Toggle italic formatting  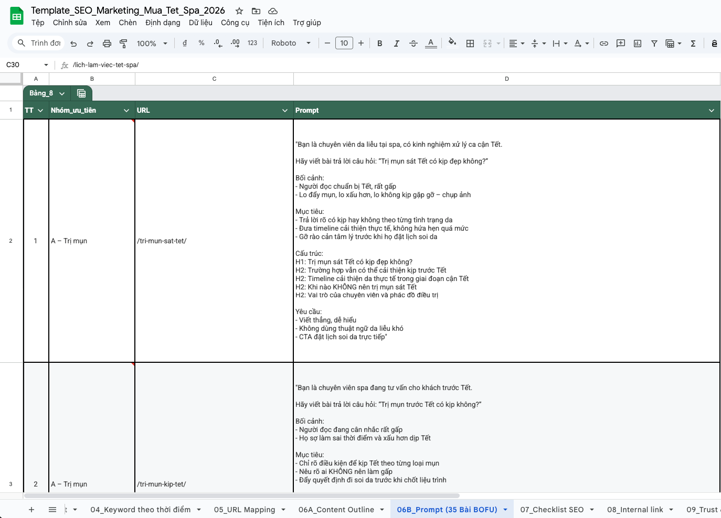pos(397,44)
